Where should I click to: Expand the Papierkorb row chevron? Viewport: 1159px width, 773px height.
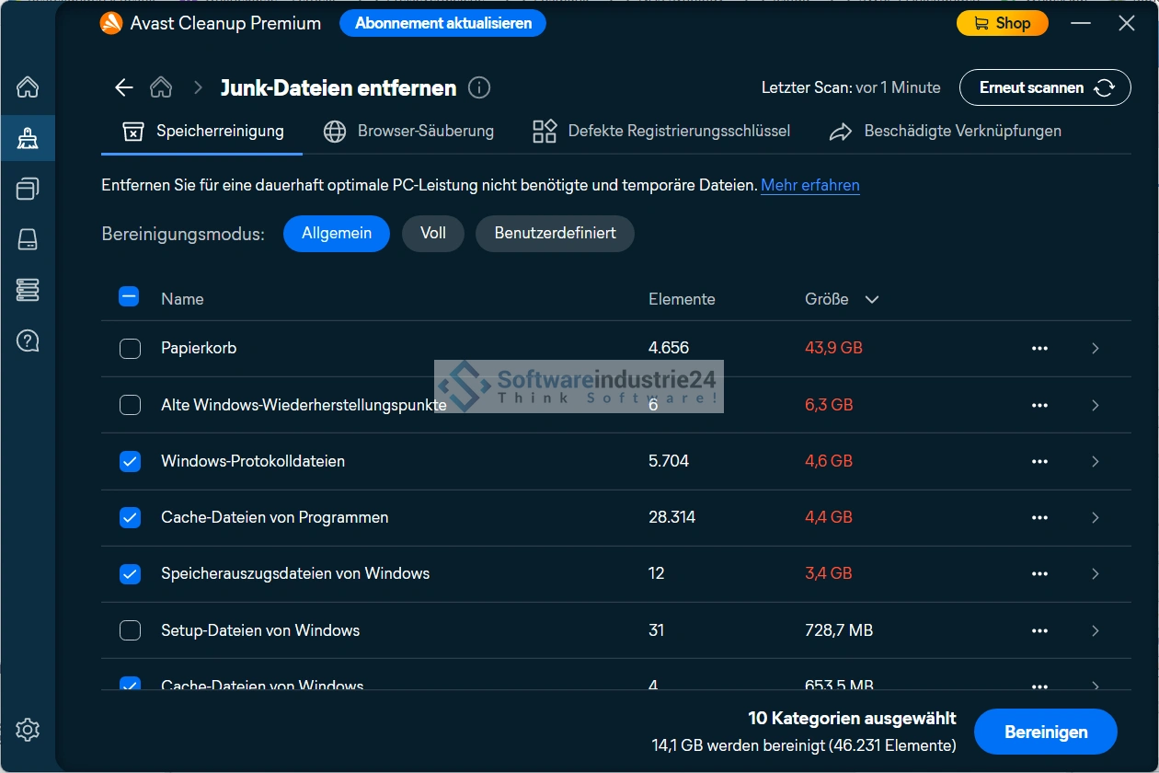pos(1095,349)
